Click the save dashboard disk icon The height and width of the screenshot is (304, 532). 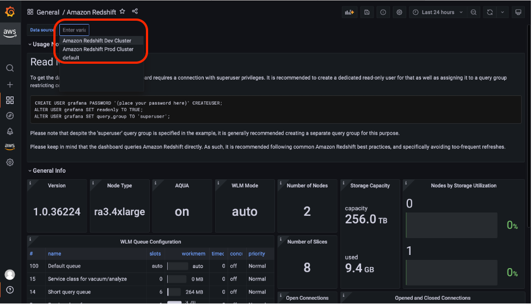(x=367, y=12)
